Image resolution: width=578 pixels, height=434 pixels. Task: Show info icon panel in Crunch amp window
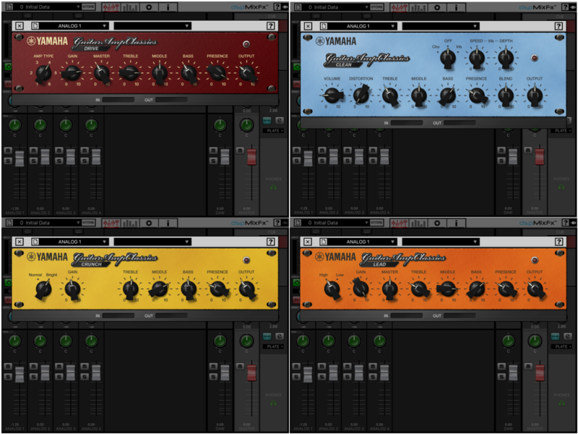168,223
